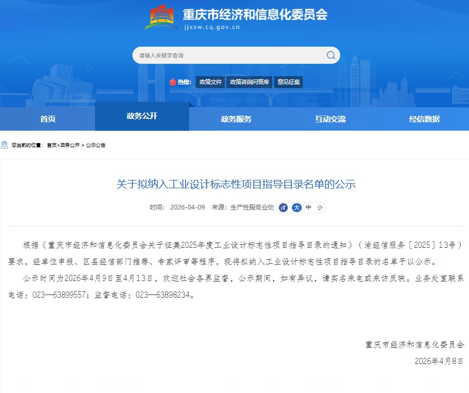This screenshot has width=469, height=393.
Task: Click the font size "T" icon
Action: click(283, 207)
